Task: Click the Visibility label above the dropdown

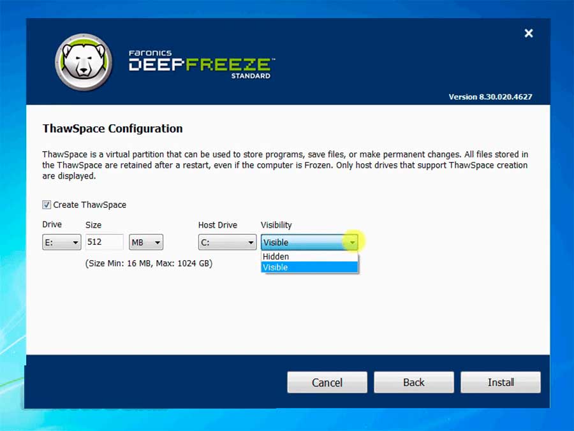Action: pyautogui.click(x=276, y=225)
